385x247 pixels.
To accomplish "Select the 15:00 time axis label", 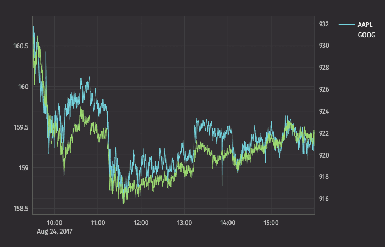I will point(271,223).
